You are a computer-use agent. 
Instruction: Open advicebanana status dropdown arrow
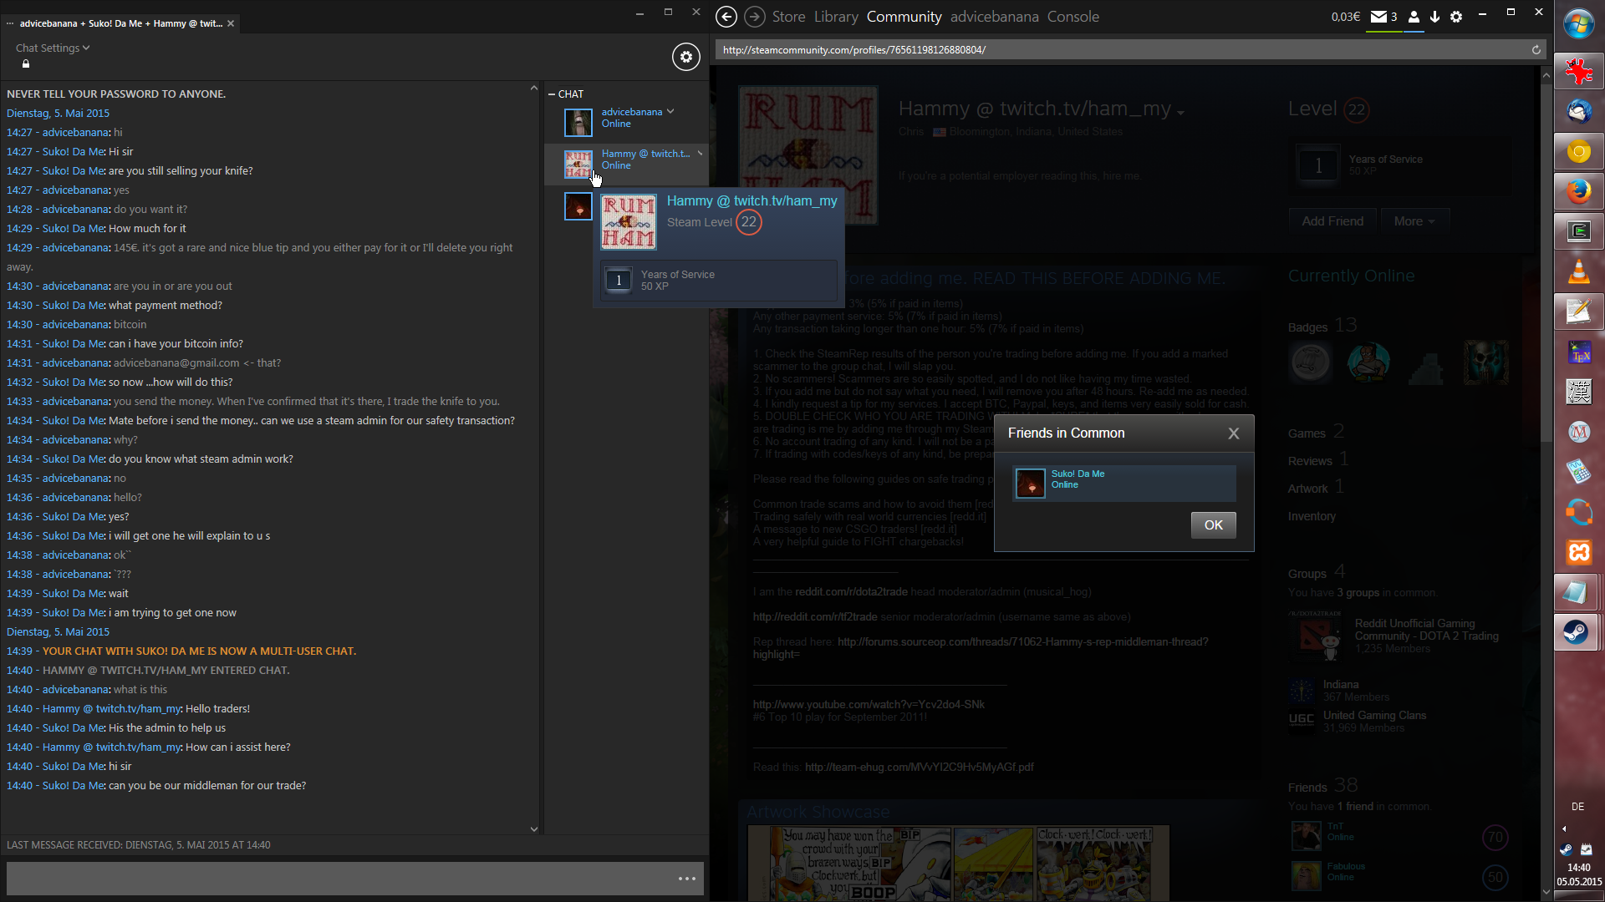(670, 112)
